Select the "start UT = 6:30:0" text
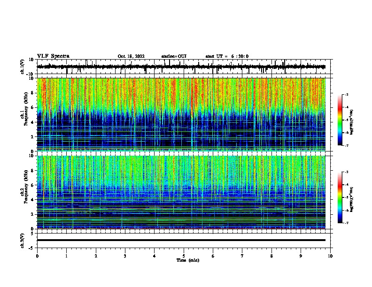 [227, 56]
